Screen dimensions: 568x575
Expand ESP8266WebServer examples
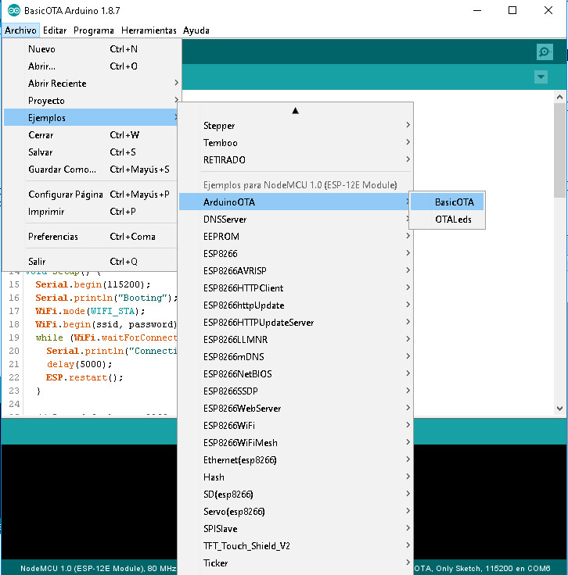pyautogui.click(x=295, y=409)
